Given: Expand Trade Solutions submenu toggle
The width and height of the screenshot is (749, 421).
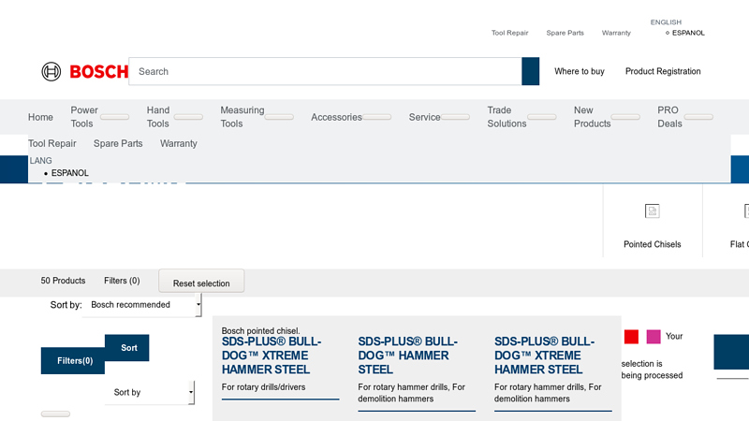Looking at the screenshot, I should point(542,117).
